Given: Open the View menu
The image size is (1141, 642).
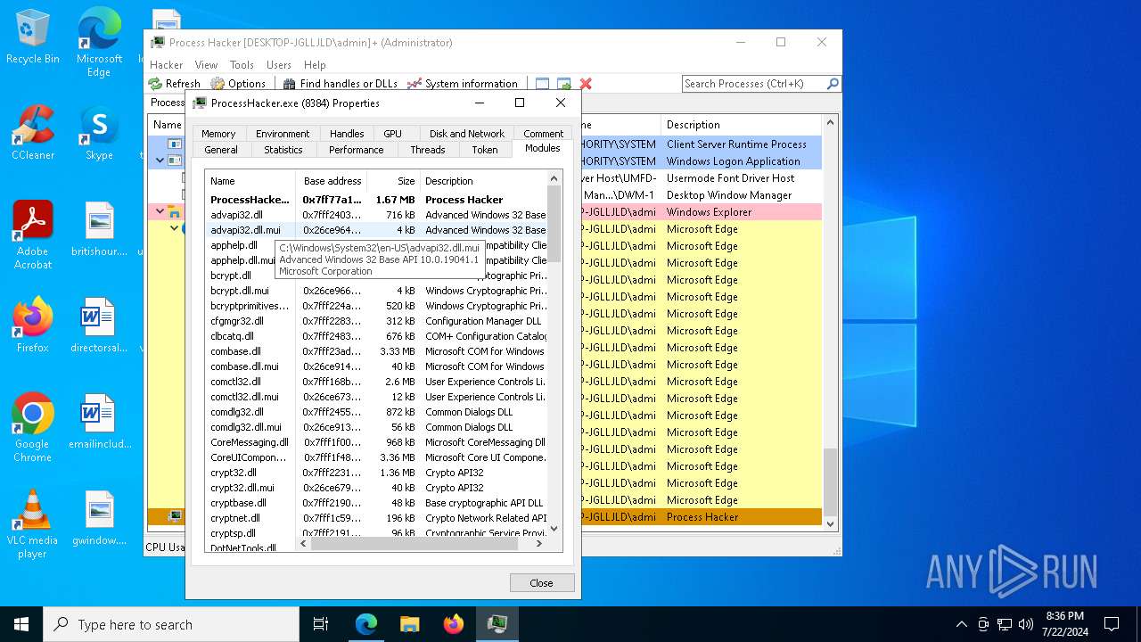Looking at the screenshot, I should (x=206, y=65).
